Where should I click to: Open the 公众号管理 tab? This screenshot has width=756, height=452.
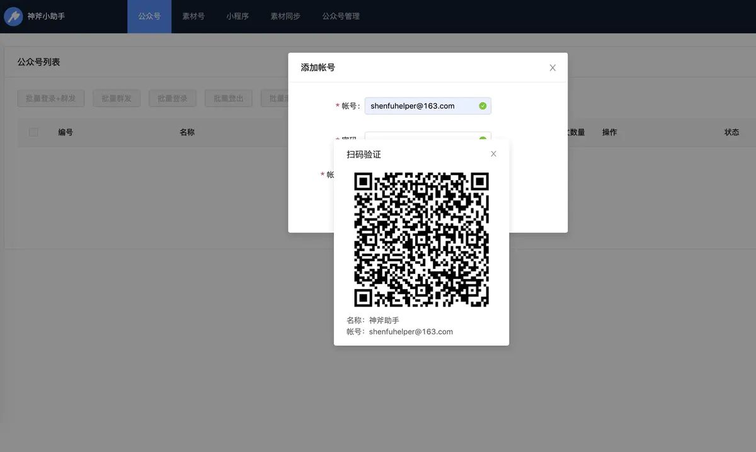(x=341, y=16)
